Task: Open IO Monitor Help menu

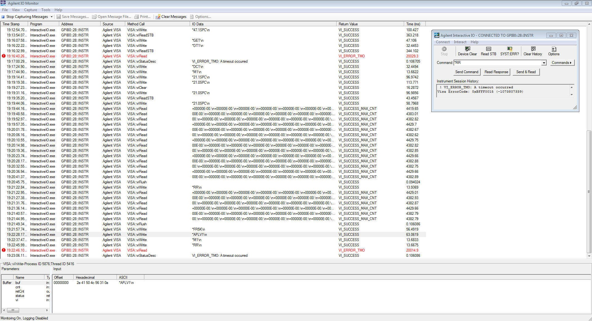Action: [58, 10]
